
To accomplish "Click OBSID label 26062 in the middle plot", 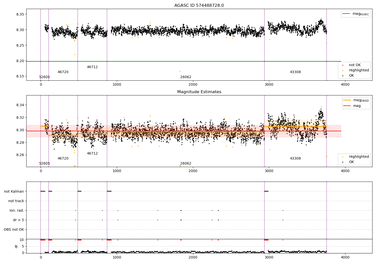I will [186, 164].
